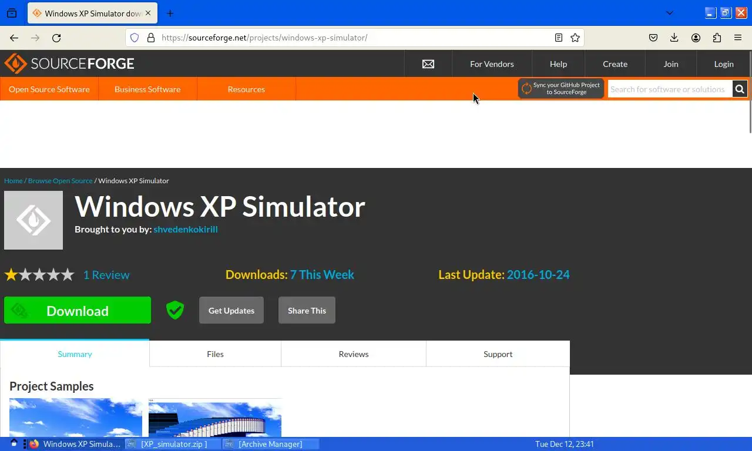Open the second project sample thumbnail
This screenshot has width=752, height=451.
pos(215,417)
